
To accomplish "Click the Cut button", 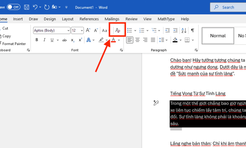I will (4, 28).
